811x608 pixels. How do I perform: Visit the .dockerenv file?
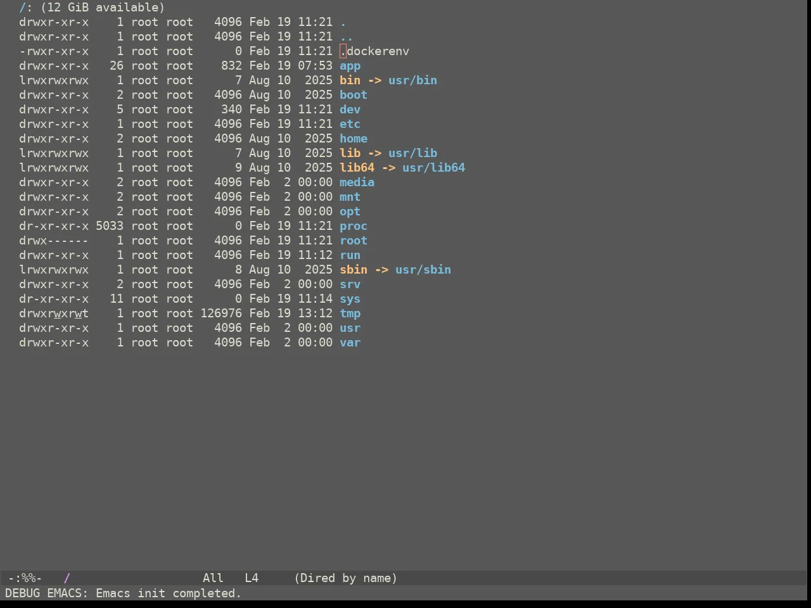coord(374,51)
